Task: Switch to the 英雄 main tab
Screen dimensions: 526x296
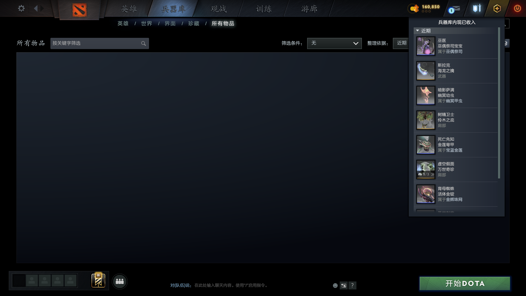Action: (129, 9)
